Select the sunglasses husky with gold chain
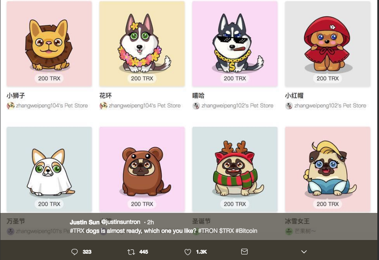The width and height of the screenshot is (379, 260). (235, 44)
